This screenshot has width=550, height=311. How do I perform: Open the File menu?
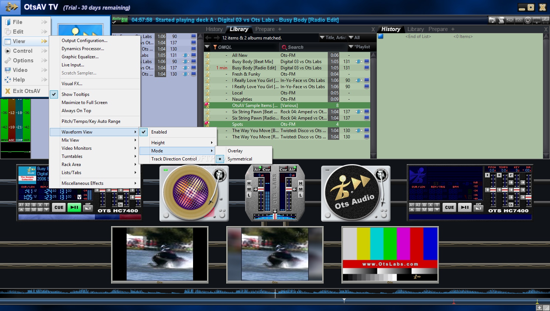point(25,22)
